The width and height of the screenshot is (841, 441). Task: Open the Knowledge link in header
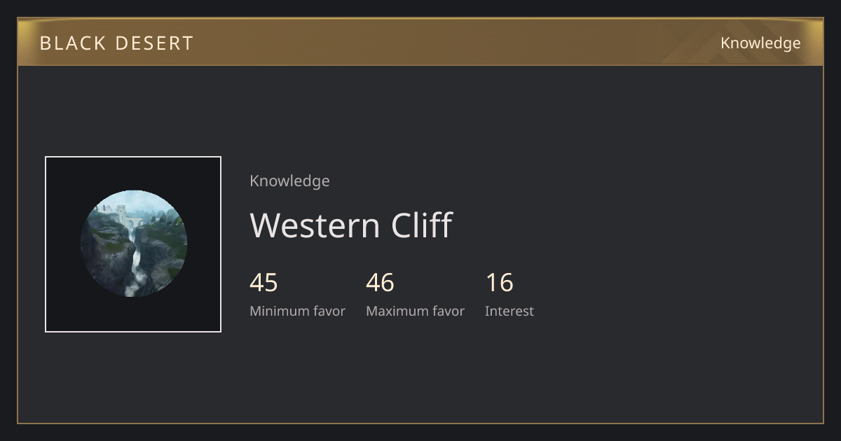tap(760, 43)
